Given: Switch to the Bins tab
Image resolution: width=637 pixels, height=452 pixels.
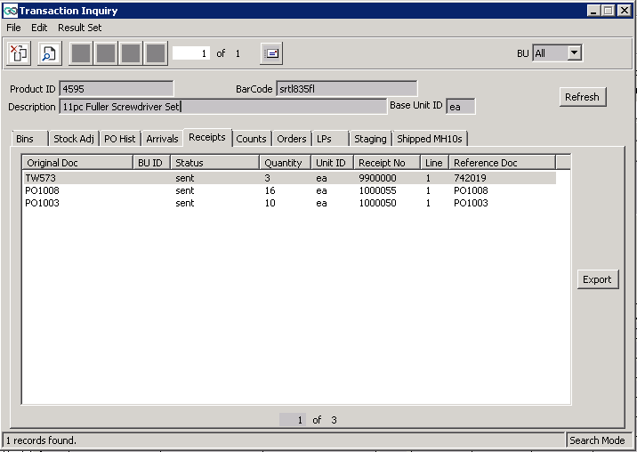Looking at the screenshot, I should click(25, 139).
